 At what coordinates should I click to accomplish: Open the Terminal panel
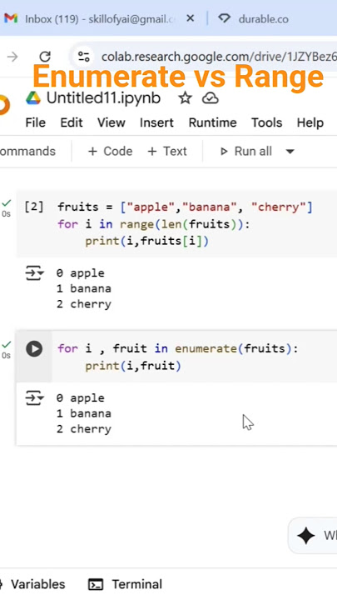click(x=126, y=584)
